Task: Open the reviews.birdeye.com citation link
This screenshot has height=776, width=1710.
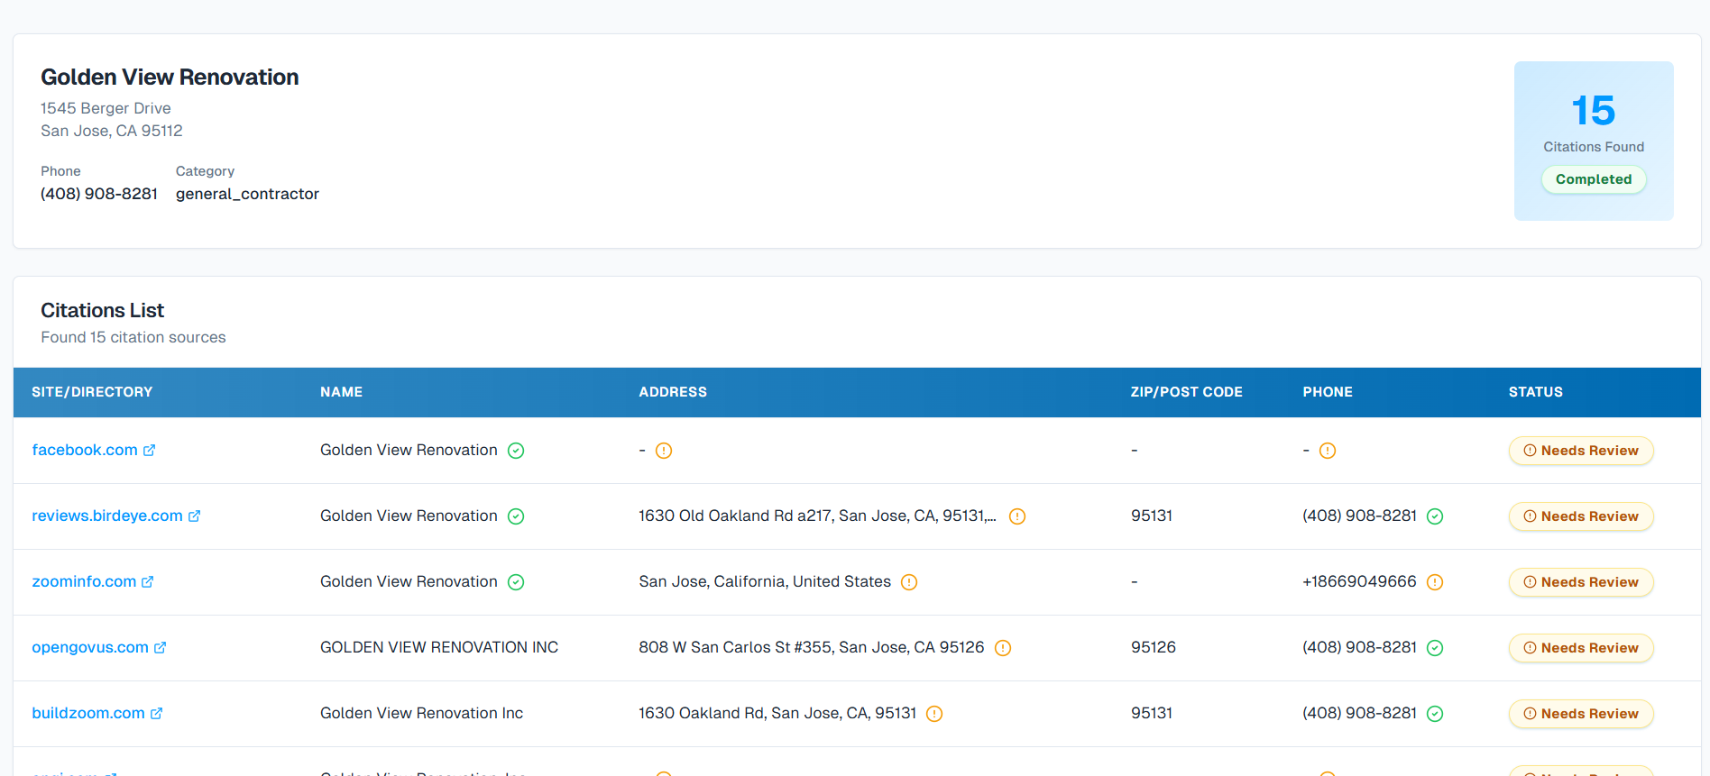Action: coord(106,516)
